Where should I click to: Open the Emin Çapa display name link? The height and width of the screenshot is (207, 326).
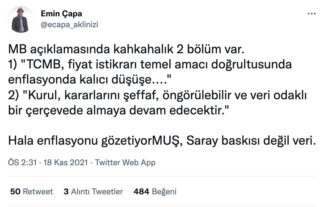(x=61, y=14)
